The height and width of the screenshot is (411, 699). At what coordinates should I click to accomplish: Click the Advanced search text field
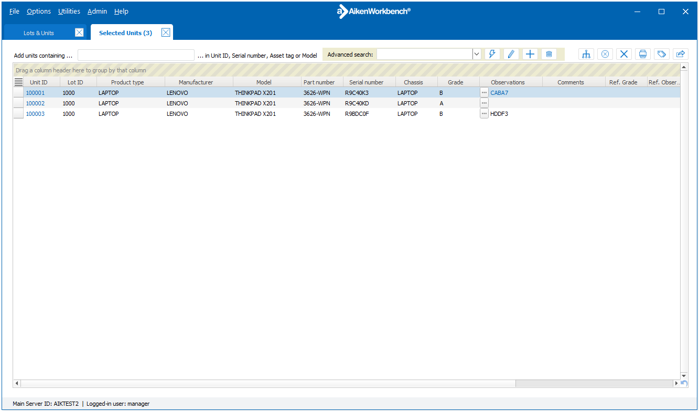point(424,54)
